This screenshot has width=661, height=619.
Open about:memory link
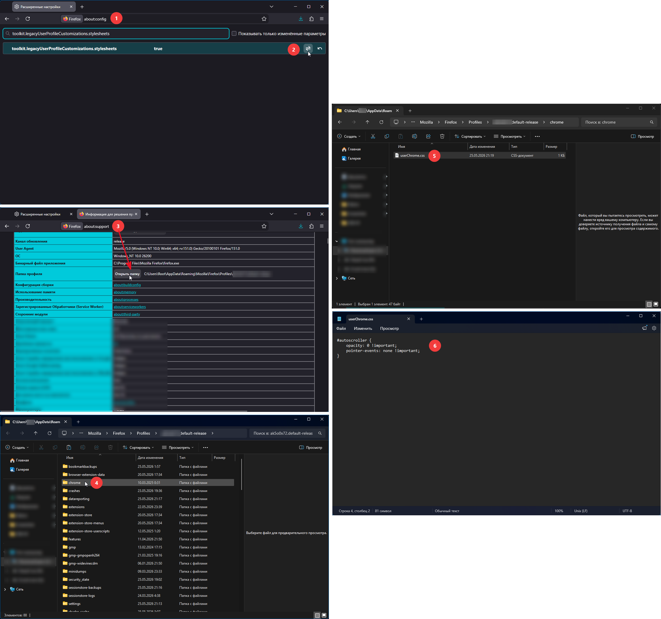point(125,292)
